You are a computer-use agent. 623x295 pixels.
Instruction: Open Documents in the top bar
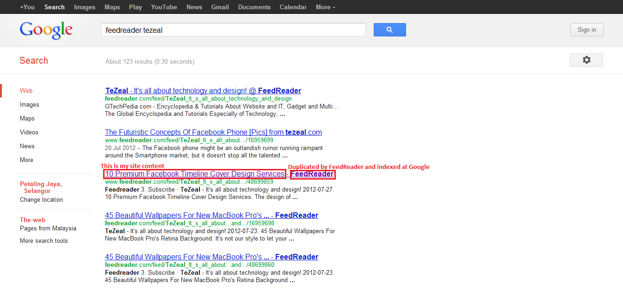point(254,7)
